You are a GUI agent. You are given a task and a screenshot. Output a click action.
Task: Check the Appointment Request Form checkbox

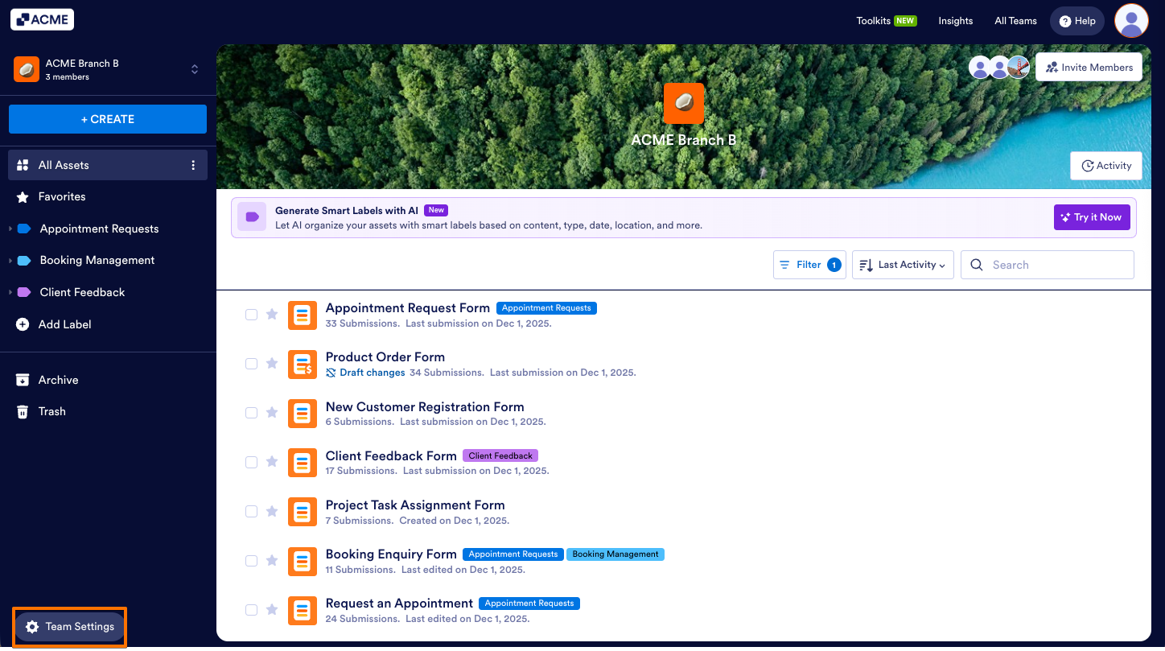251,315
